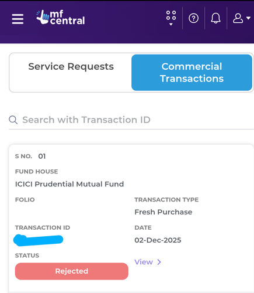Open the user profile icon
Screen dimensions: 254x293
(x=238, y=18)
